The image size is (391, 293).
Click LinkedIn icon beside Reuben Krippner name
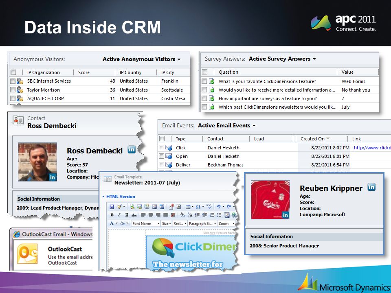tap(371, 187)
